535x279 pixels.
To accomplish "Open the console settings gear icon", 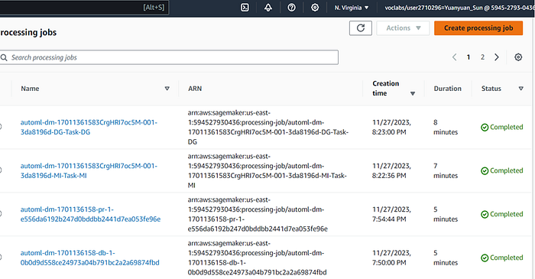I will [x=315, y=8].
